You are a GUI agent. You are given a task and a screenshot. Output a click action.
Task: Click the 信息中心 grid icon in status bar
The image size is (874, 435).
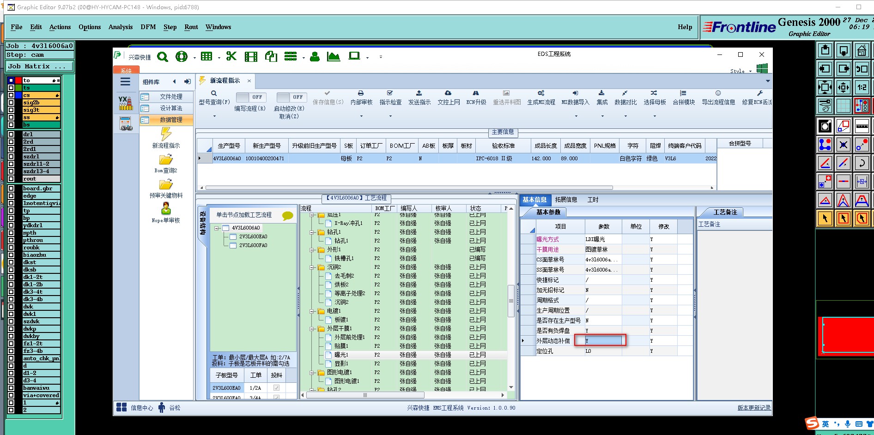tap(121, 407)
